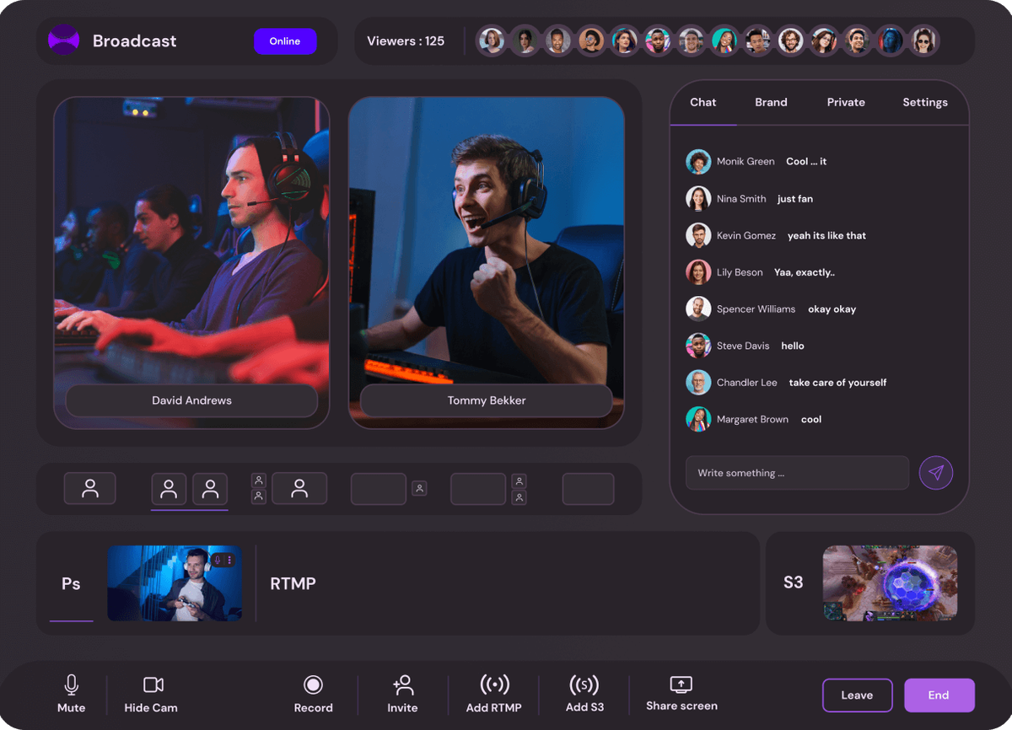Click the gamer camera thumbnail in Ps
The image size is (1012, 730).
point(175,583)
